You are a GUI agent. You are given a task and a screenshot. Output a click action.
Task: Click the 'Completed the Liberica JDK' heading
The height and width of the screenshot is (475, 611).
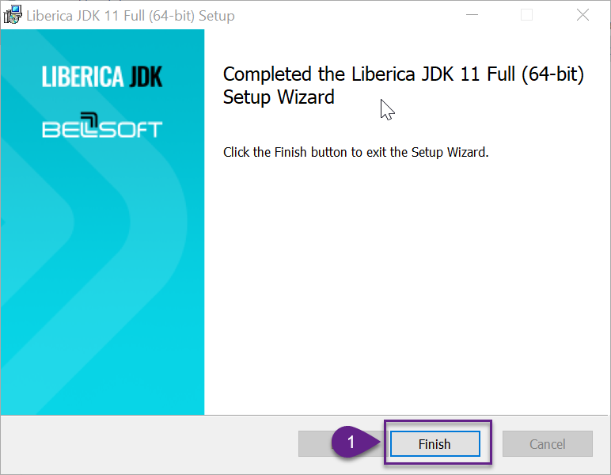[x=404, y=85]
